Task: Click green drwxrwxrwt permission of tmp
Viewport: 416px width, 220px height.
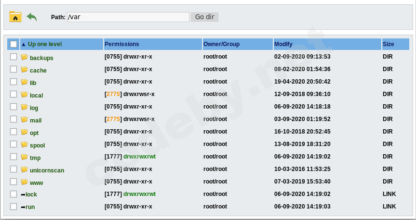Action: click(x=140, y=157)
